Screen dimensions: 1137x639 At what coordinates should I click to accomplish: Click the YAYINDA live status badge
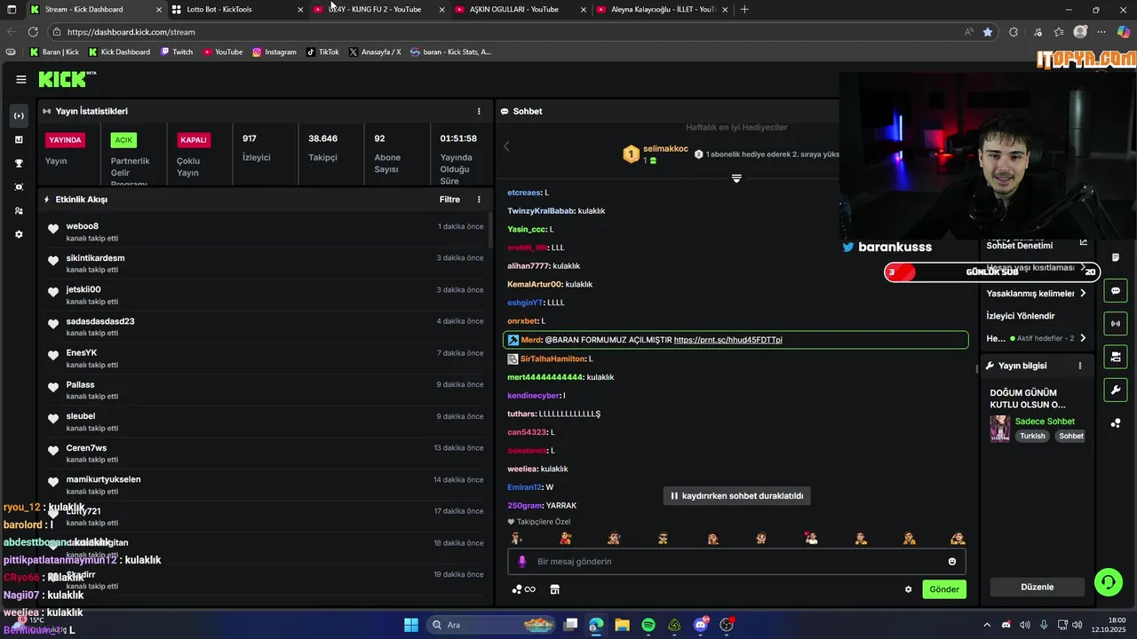pyautogui.click(x=66, y=140)
